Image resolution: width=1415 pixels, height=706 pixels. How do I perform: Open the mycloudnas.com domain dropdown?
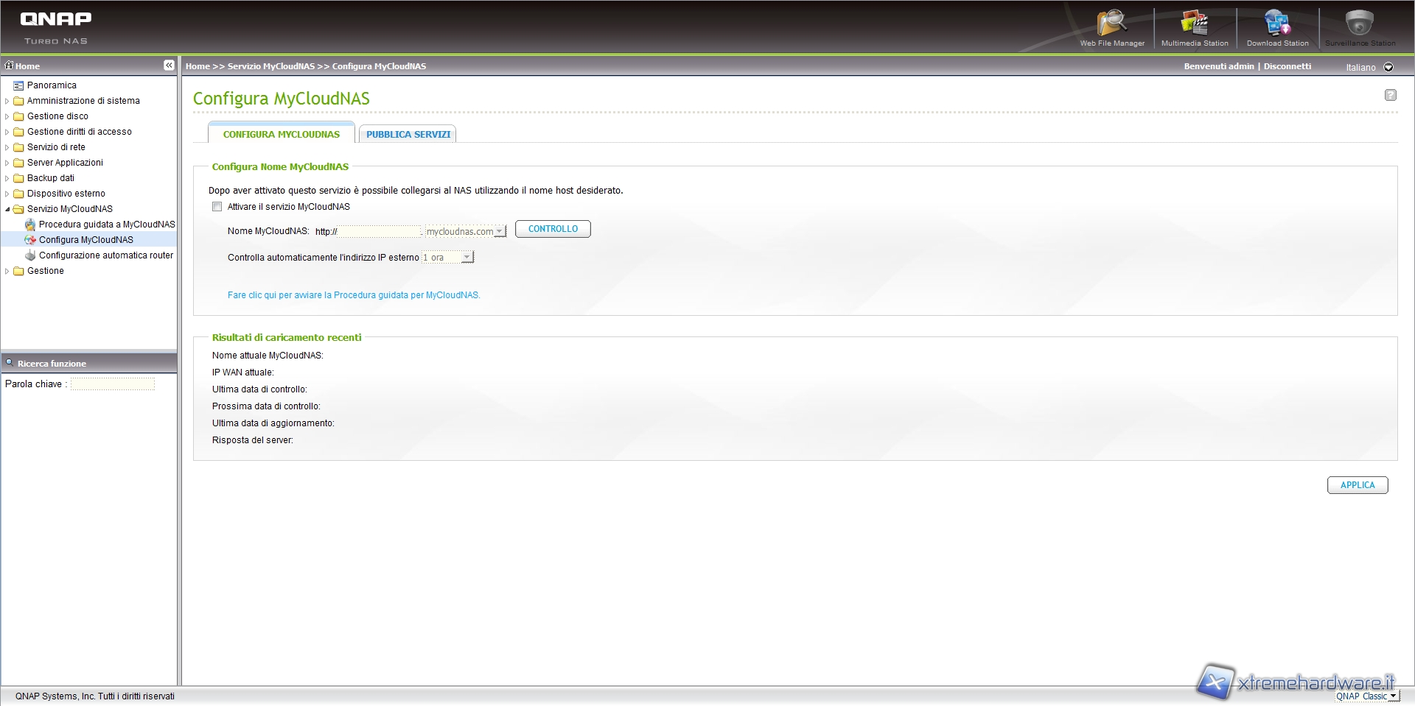500,232
